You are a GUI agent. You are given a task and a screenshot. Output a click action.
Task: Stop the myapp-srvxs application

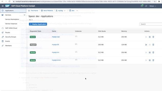click(150, 60)
